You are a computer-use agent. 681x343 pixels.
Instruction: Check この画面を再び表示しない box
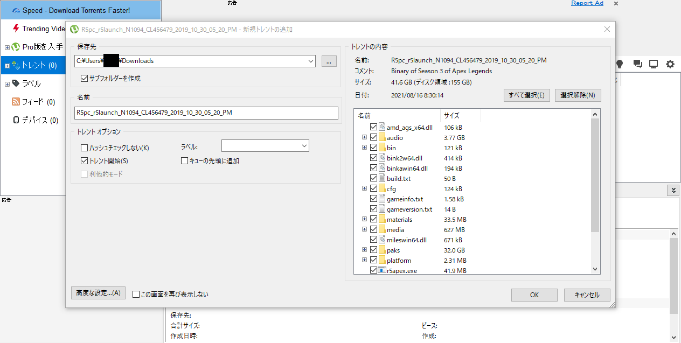[x=136, y=295]
